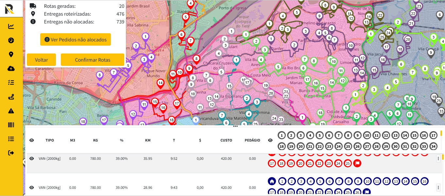Screen dimensions: 445x196
Task: Open the warning triangle alerts icon
Action: tap(11, 111)
